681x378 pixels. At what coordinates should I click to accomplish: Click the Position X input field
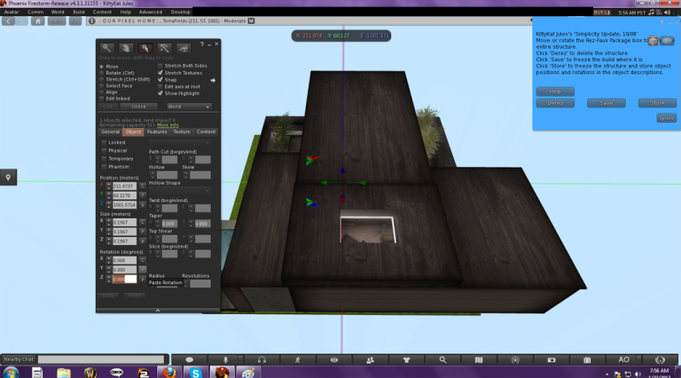[x=124, y=186]
